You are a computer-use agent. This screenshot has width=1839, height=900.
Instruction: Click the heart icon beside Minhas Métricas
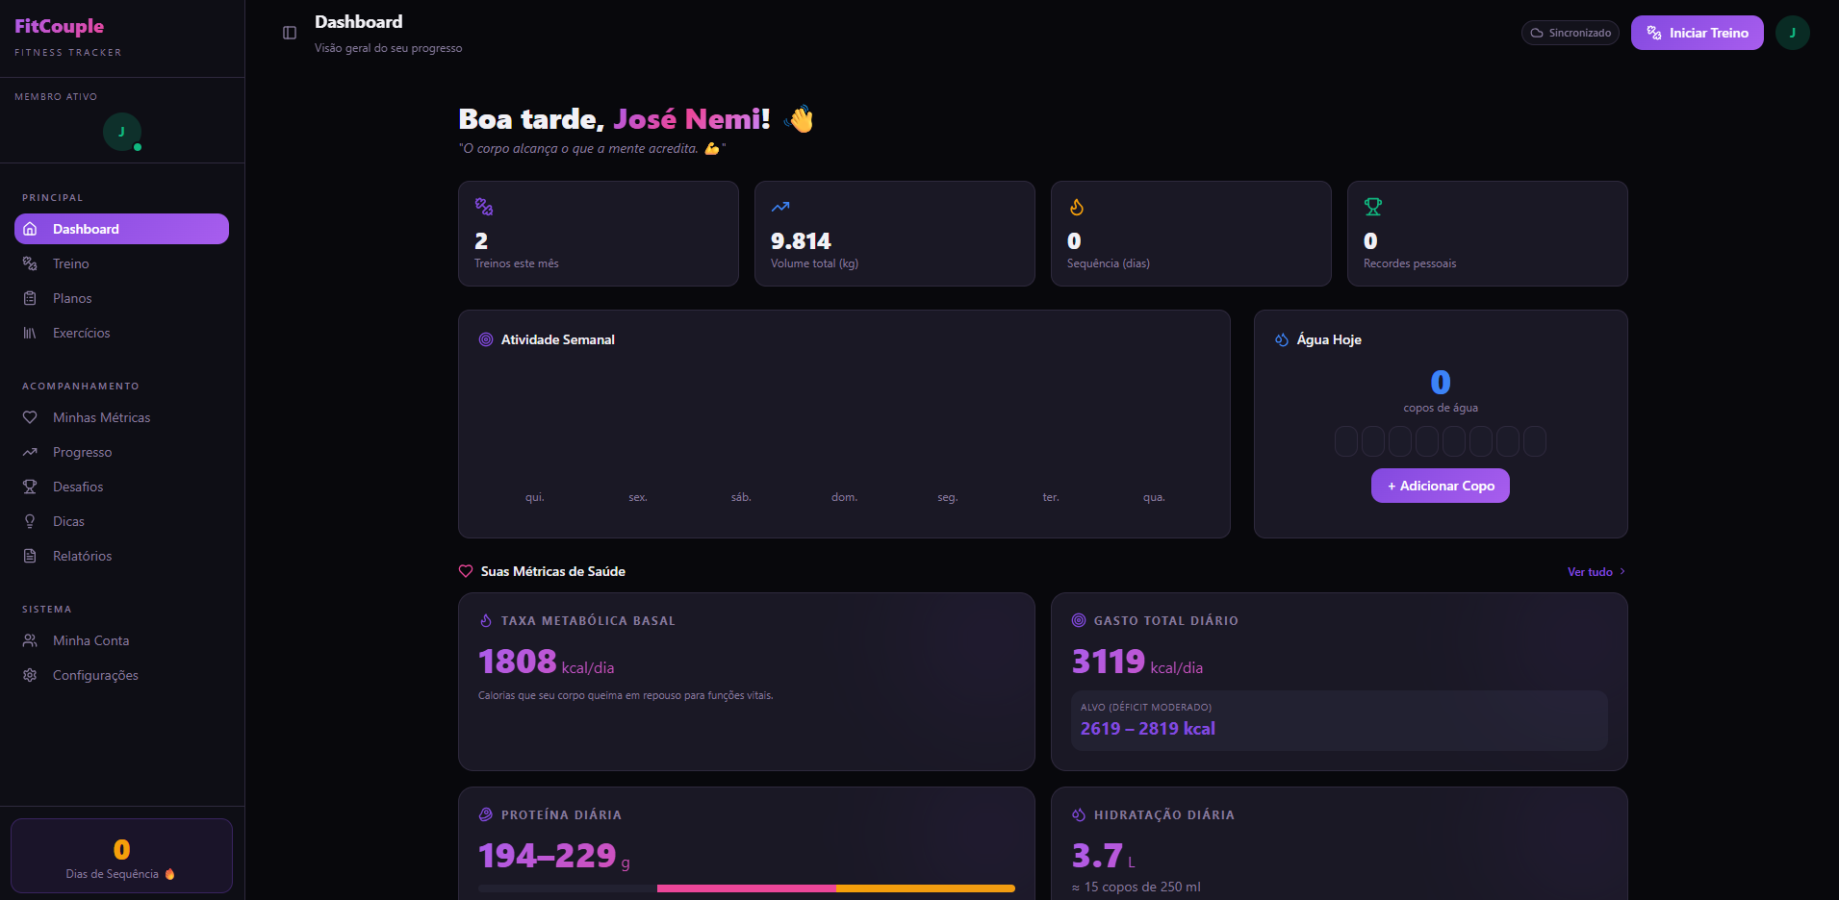click(x=30, y=417)
